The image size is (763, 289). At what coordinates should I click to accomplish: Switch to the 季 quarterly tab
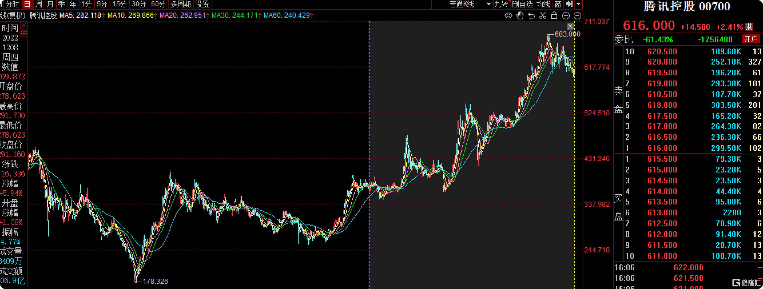61,4
